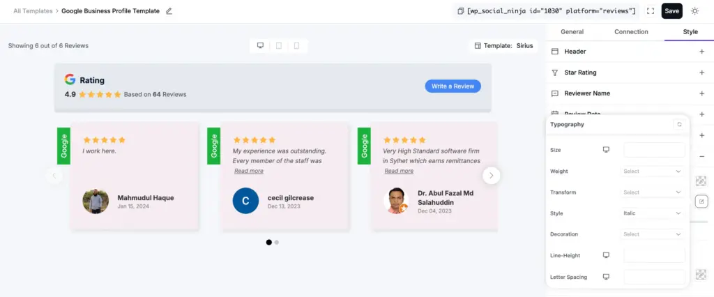Open the Transform dropdown

coord(652,192)
